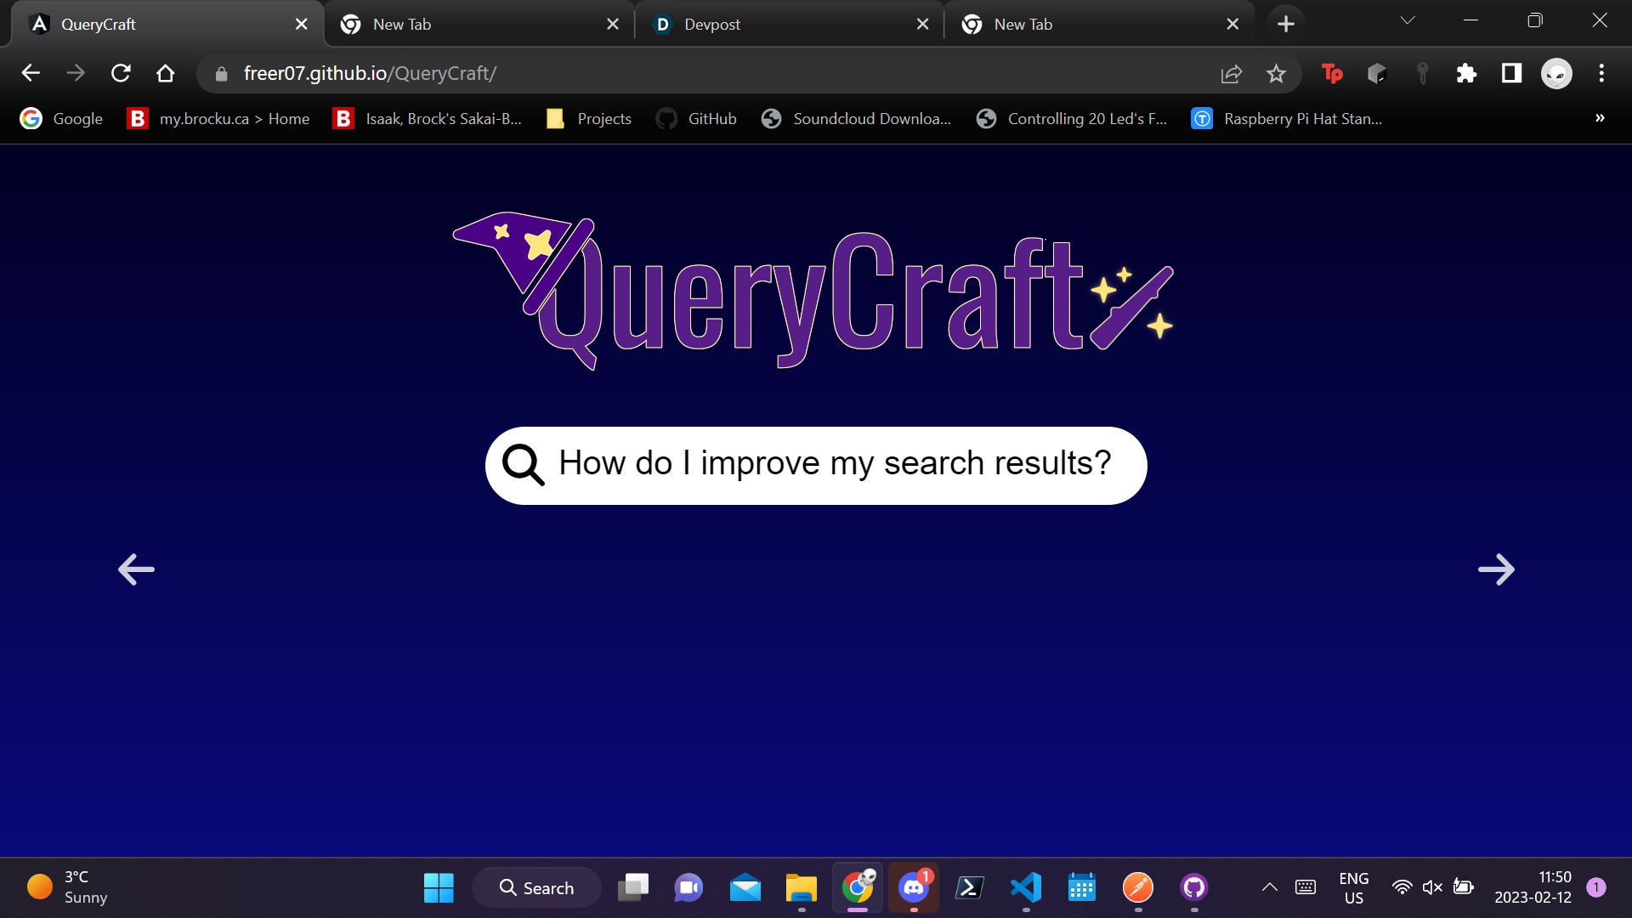
Task: Click the magnifying glass search icon
Action: tap(523, 465)
